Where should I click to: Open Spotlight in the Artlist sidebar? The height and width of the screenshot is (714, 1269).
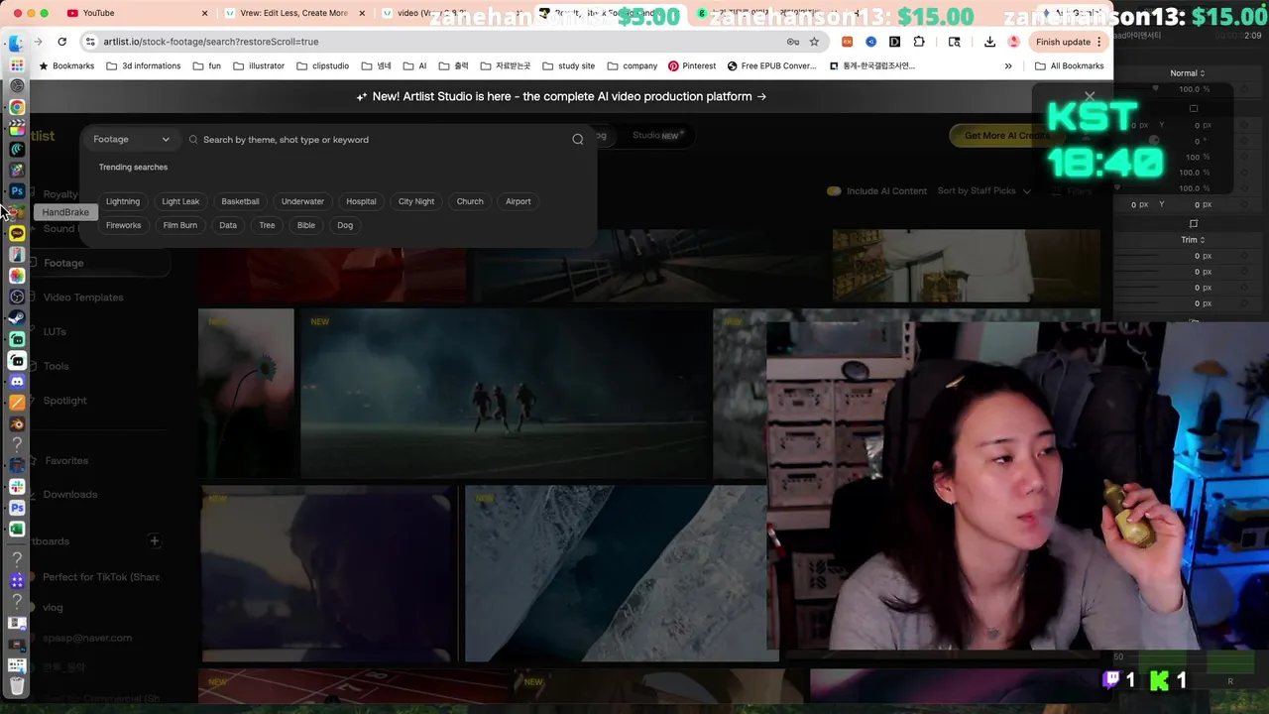click(x=64, y=401)
